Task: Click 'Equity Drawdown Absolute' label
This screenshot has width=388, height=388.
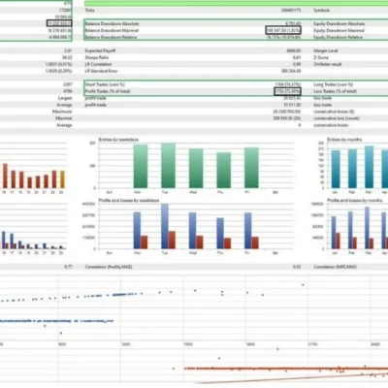Action: pyautogui.click(x=339, y=24)
